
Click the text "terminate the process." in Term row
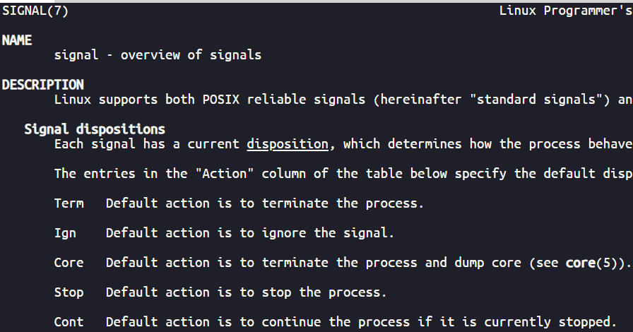click(343, 203)
